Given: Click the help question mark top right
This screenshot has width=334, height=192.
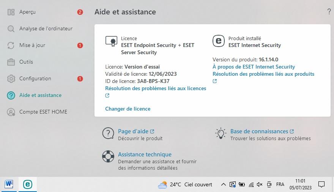Looking at the screenshot, I should [x=329, y=12].
